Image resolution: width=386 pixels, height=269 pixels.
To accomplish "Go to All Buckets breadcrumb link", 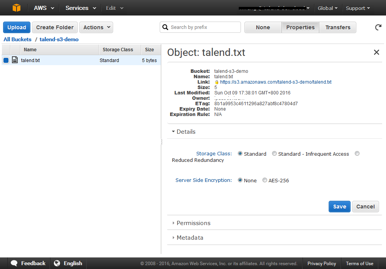I will (x=17, y=39).
